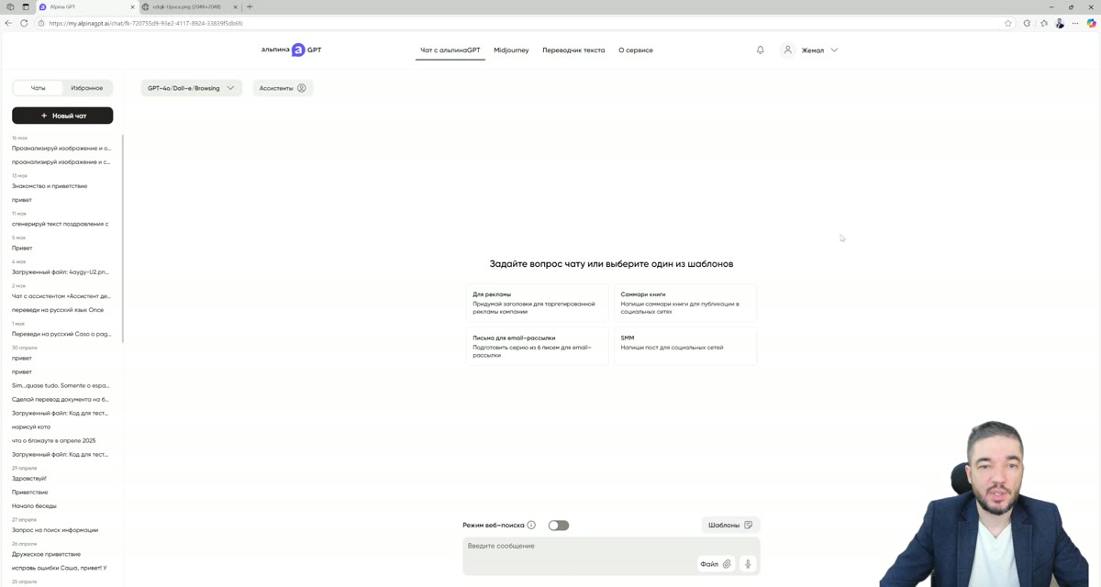The width and height of the screenshot is (1101, 587).
Task: Click the info icon beside Режим веб-поиска
Action: [x=531, y=526]
